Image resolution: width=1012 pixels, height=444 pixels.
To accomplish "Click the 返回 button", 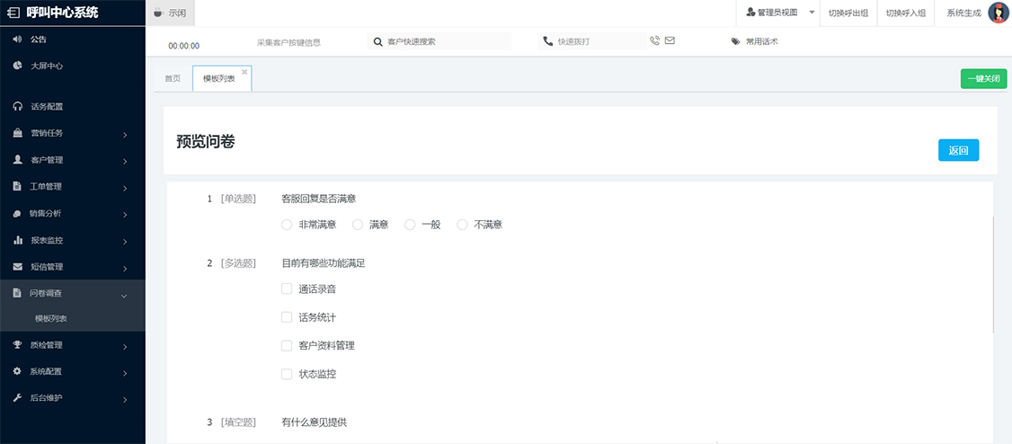I will click(958, 150).
